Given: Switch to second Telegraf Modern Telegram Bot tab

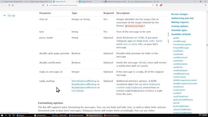Looking at the screenshot, I should click(x=39, y=2).
